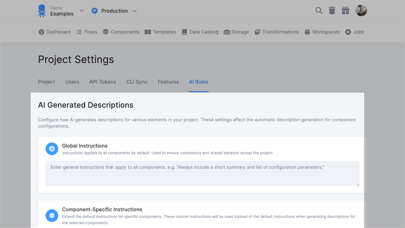Switch to the Features tab
Image resolution: width=405 pixels, height=228 pixels.
coord(168,82)
